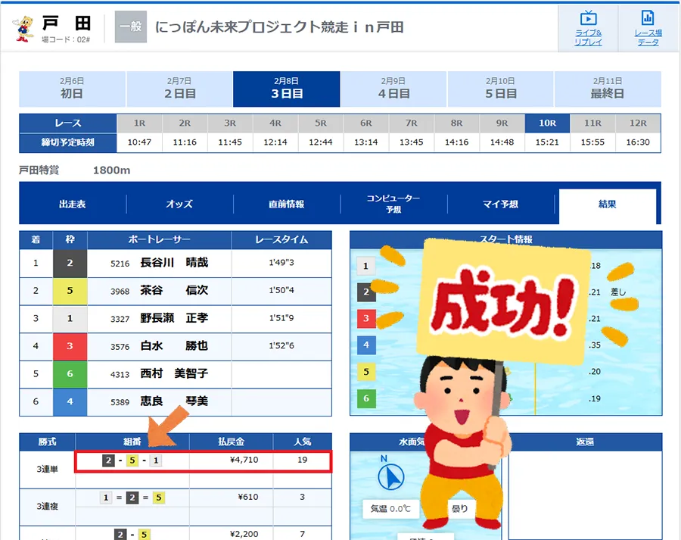Click the green boat 6 badge in start info
The image size is (681, 540).
coord(366,398)
